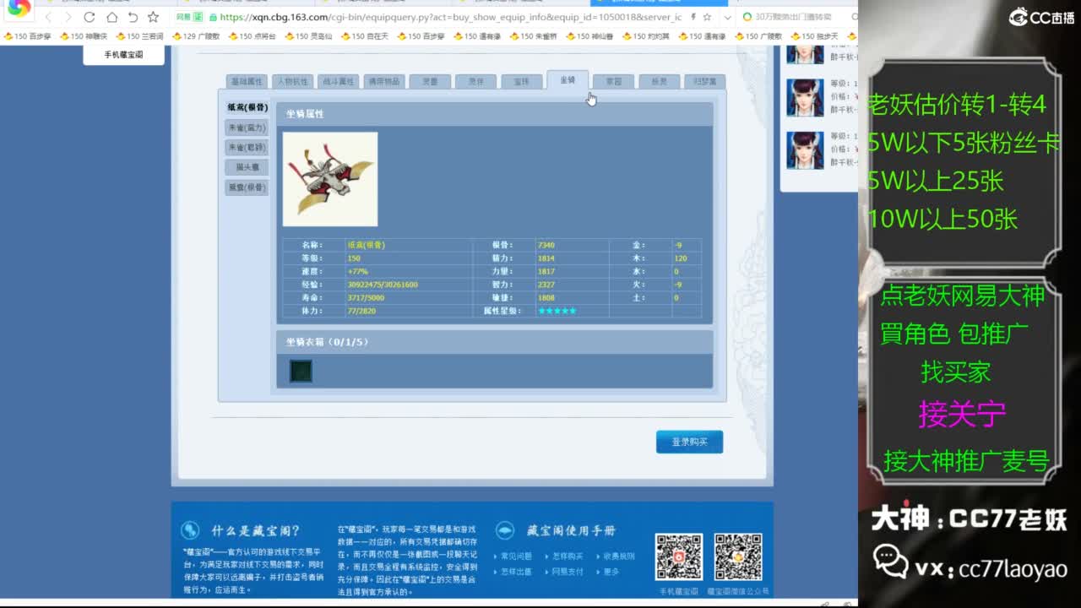Image resolution: width=1081 pixels, height=608 pixels.
Task: Reload the page with the refresh icon
Action: (x=90, y=17)
